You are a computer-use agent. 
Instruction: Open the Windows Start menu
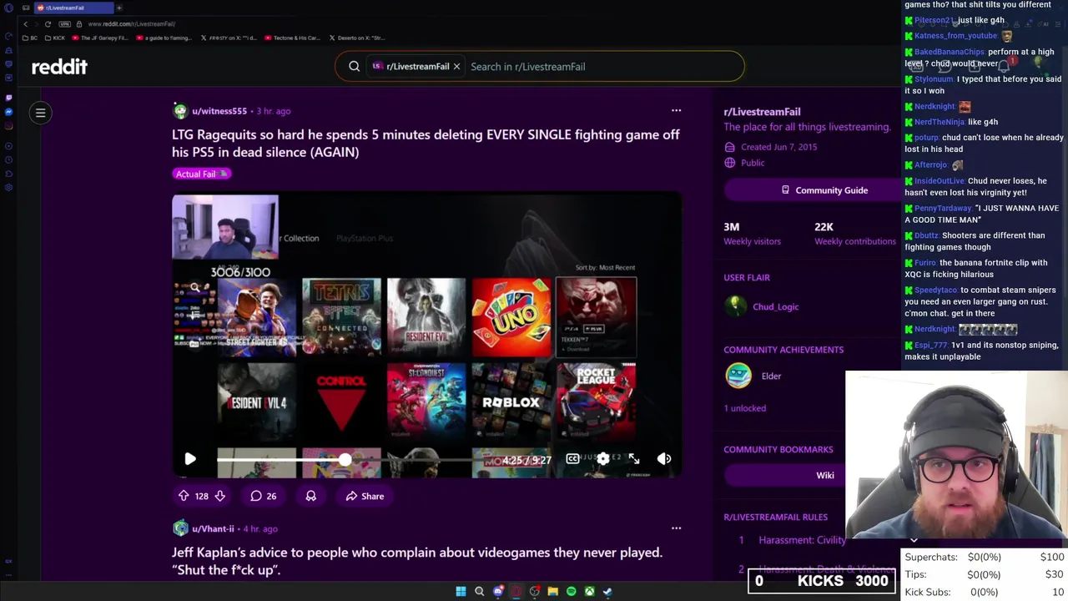coord(461,591)
